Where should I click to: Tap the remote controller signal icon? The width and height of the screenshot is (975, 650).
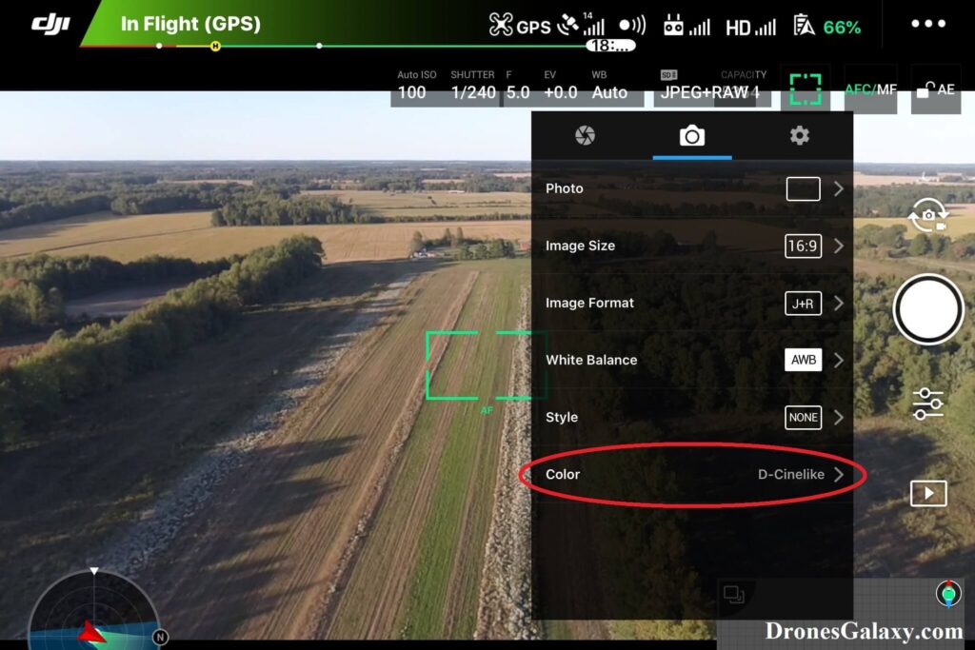click(x=686, y=26)
